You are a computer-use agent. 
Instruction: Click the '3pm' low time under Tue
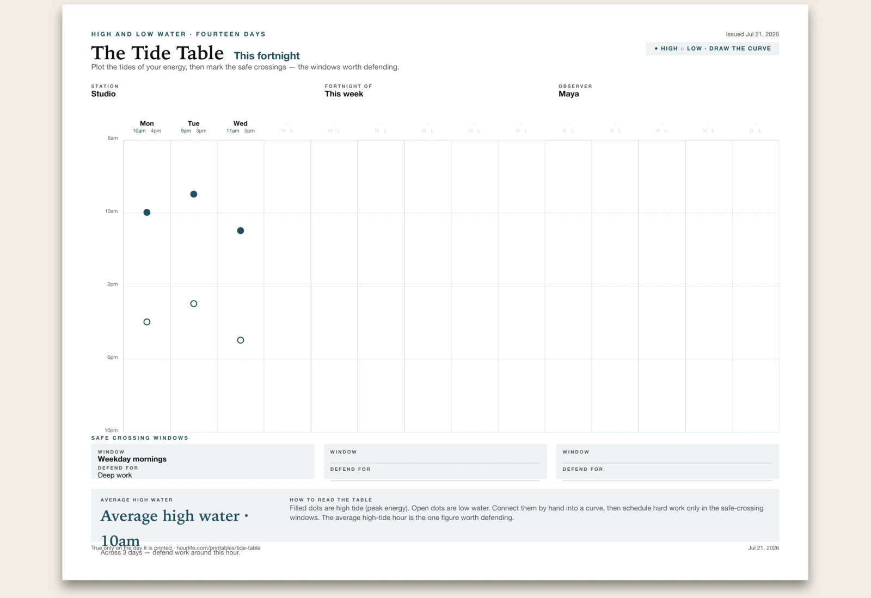click(x=201, y=131)
